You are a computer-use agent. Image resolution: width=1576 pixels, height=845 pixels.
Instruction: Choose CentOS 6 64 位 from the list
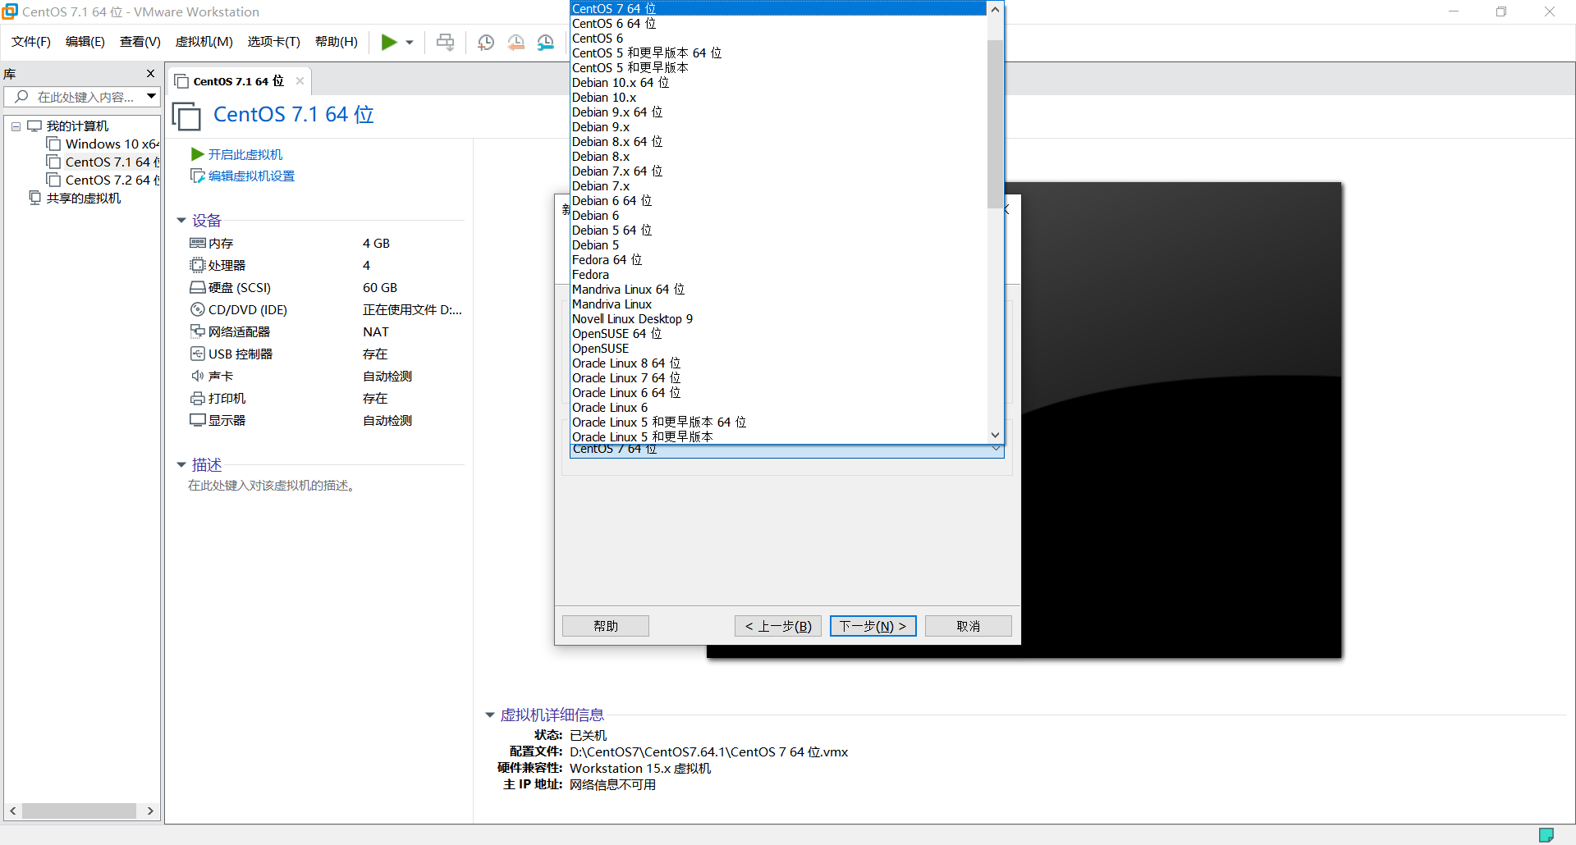tap(779, 24)
